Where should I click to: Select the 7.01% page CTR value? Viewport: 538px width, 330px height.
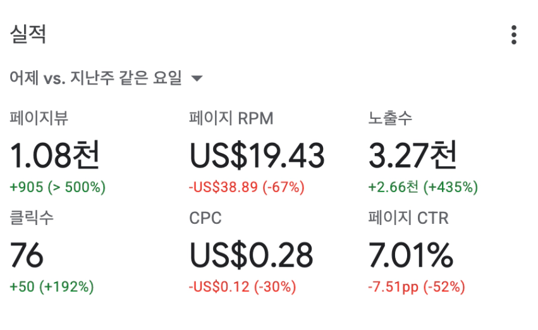pyautogui.click(x=411, y=255)
